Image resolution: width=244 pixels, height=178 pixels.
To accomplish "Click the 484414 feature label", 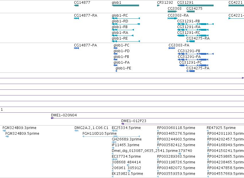I will point(134,162).
